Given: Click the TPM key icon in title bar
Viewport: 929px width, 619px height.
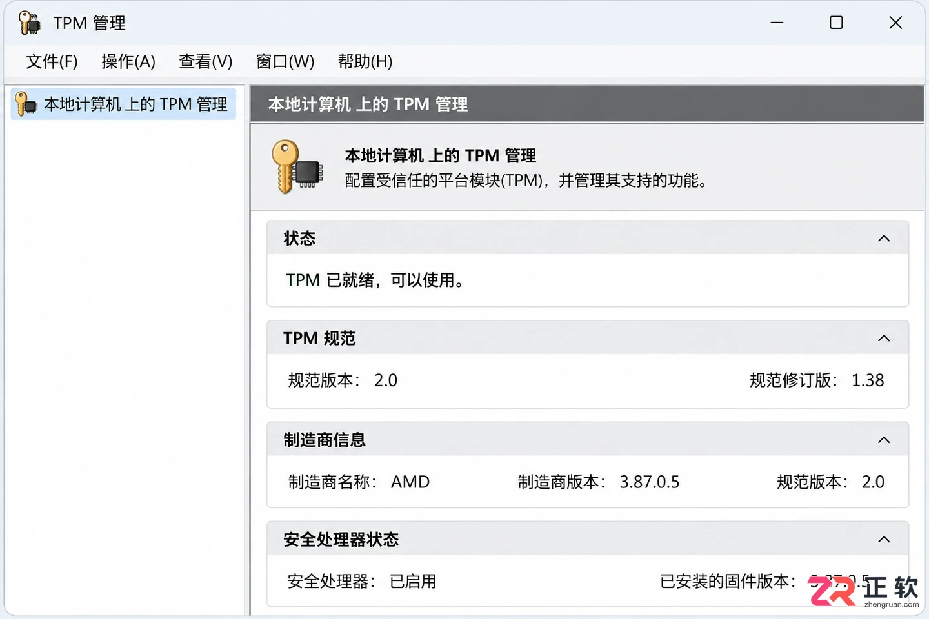Looking at the screenshot, I should click(29, 23).
